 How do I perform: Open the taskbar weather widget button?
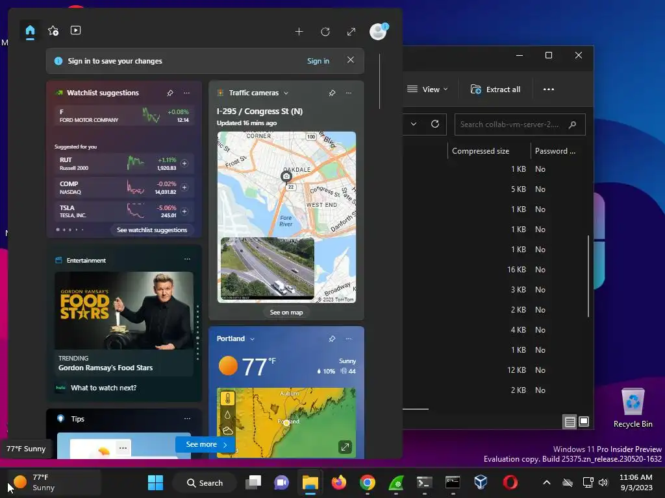[x=53, y=482]
